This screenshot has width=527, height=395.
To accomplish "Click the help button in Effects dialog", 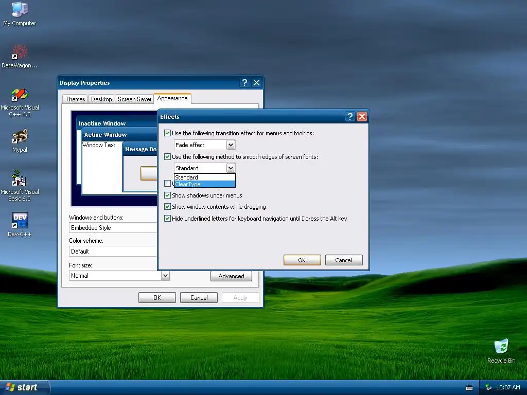I will pyautogui.click(x=350, y=117).
